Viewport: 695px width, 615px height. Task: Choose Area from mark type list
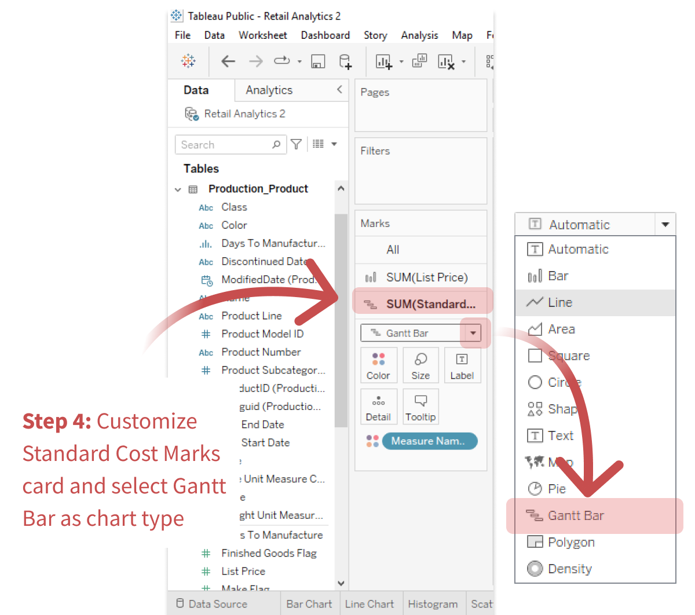click(x=595, y=329)
